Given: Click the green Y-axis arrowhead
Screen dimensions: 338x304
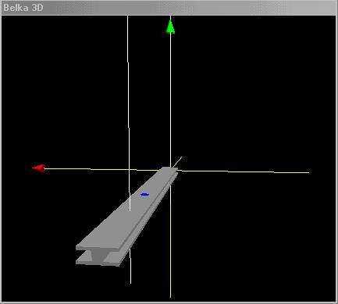Looking at the screenshot, I should [170, 27].
